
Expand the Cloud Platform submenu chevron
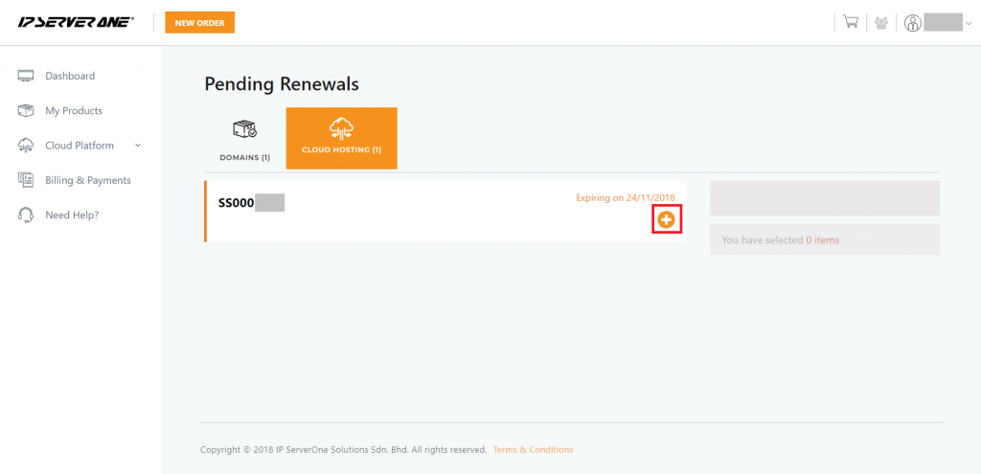[x=138, y=146]
